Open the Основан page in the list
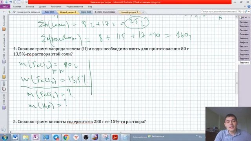 pos(244,34)
